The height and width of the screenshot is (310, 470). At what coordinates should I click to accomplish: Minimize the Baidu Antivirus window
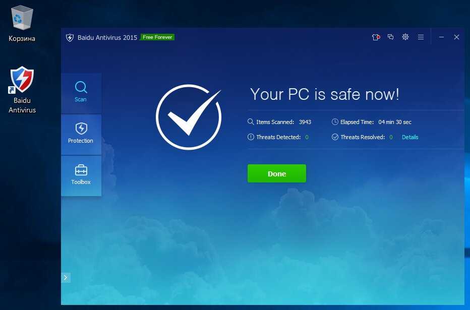pos(441,37)
